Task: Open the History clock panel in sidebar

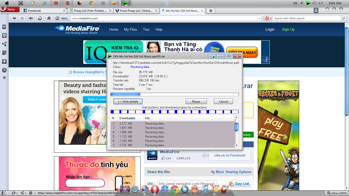Action: tap(4, 70)
